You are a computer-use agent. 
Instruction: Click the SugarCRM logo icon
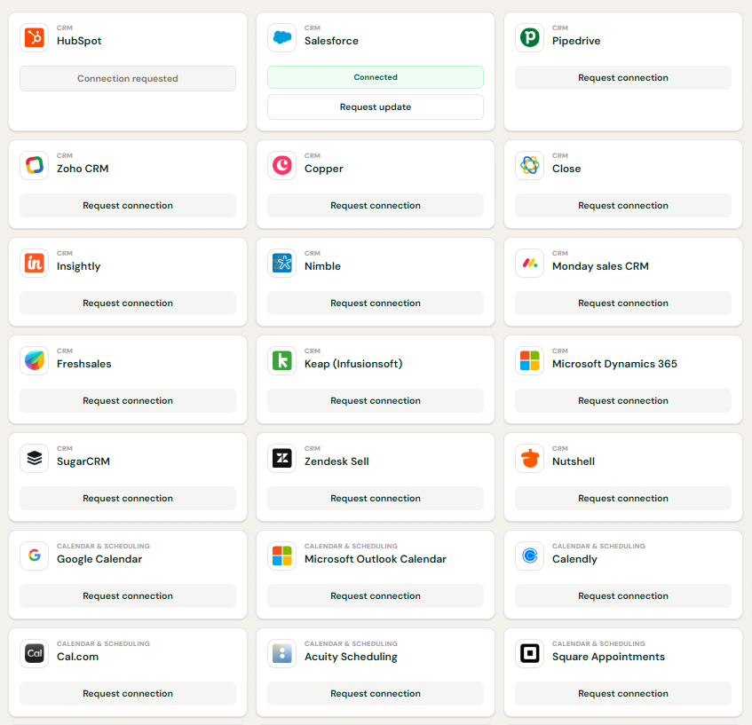coord(35,458)
